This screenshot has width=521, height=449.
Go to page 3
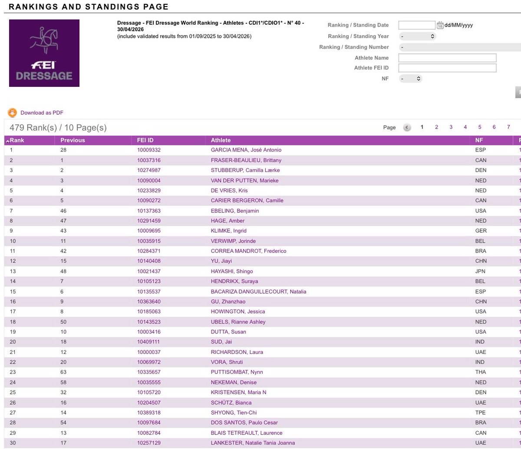click(451, 127)
